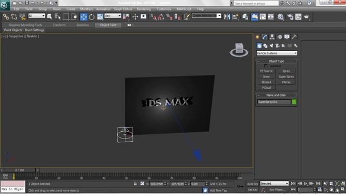This screenshot has height=194, width=346.
Task: Click the Use Pivot Point Center icon
Action: click(126, 17)
